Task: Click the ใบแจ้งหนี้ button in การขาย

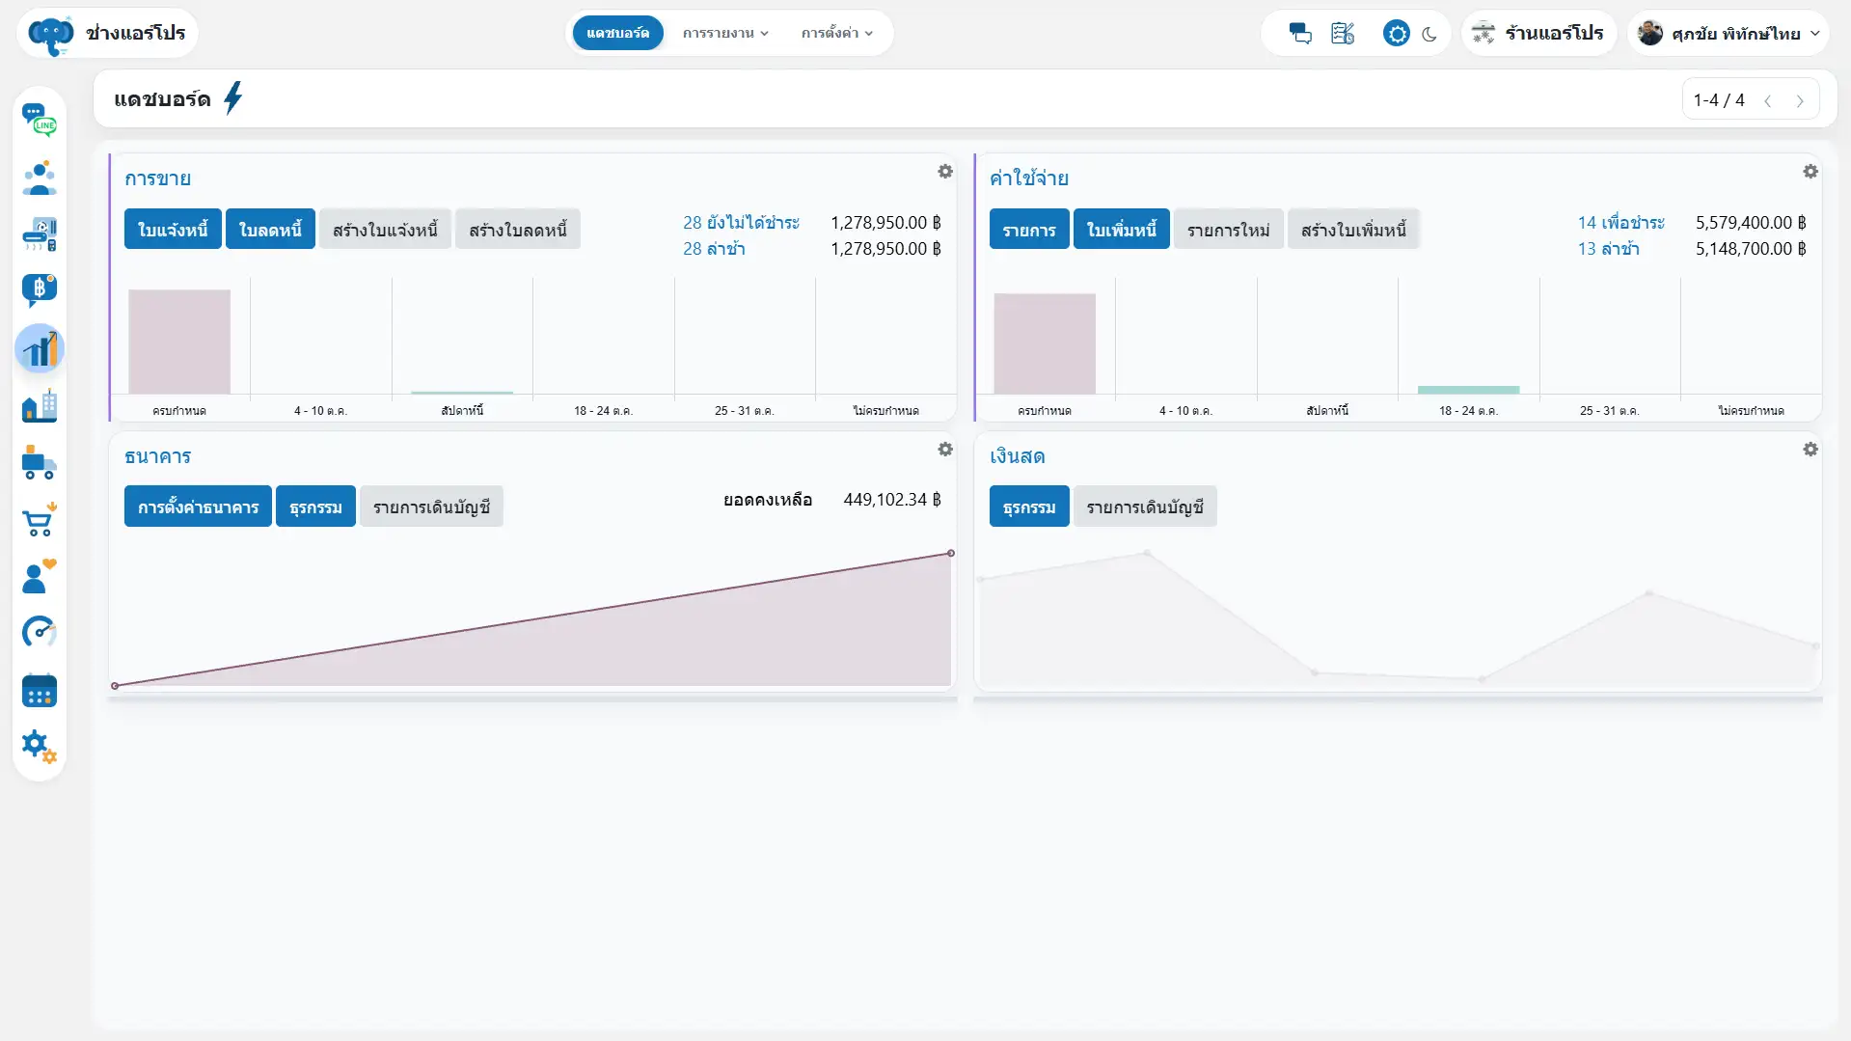Action: [173, 230]
